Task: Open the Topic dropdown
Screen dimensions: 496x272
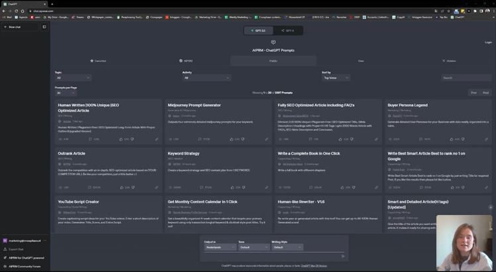Action: point(72,78)
